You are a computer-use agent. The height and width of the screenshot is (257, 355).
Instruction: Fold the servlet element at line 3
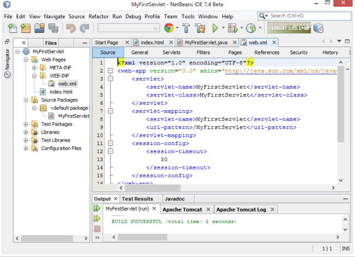110,79
